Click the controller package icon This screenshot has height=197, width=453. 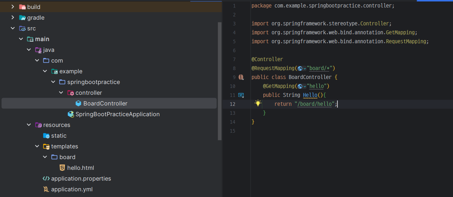click(x=70, y=93)
